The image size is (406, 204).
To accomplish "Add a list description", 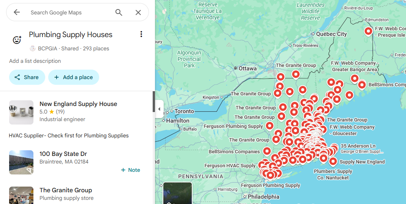I will 35,61.
